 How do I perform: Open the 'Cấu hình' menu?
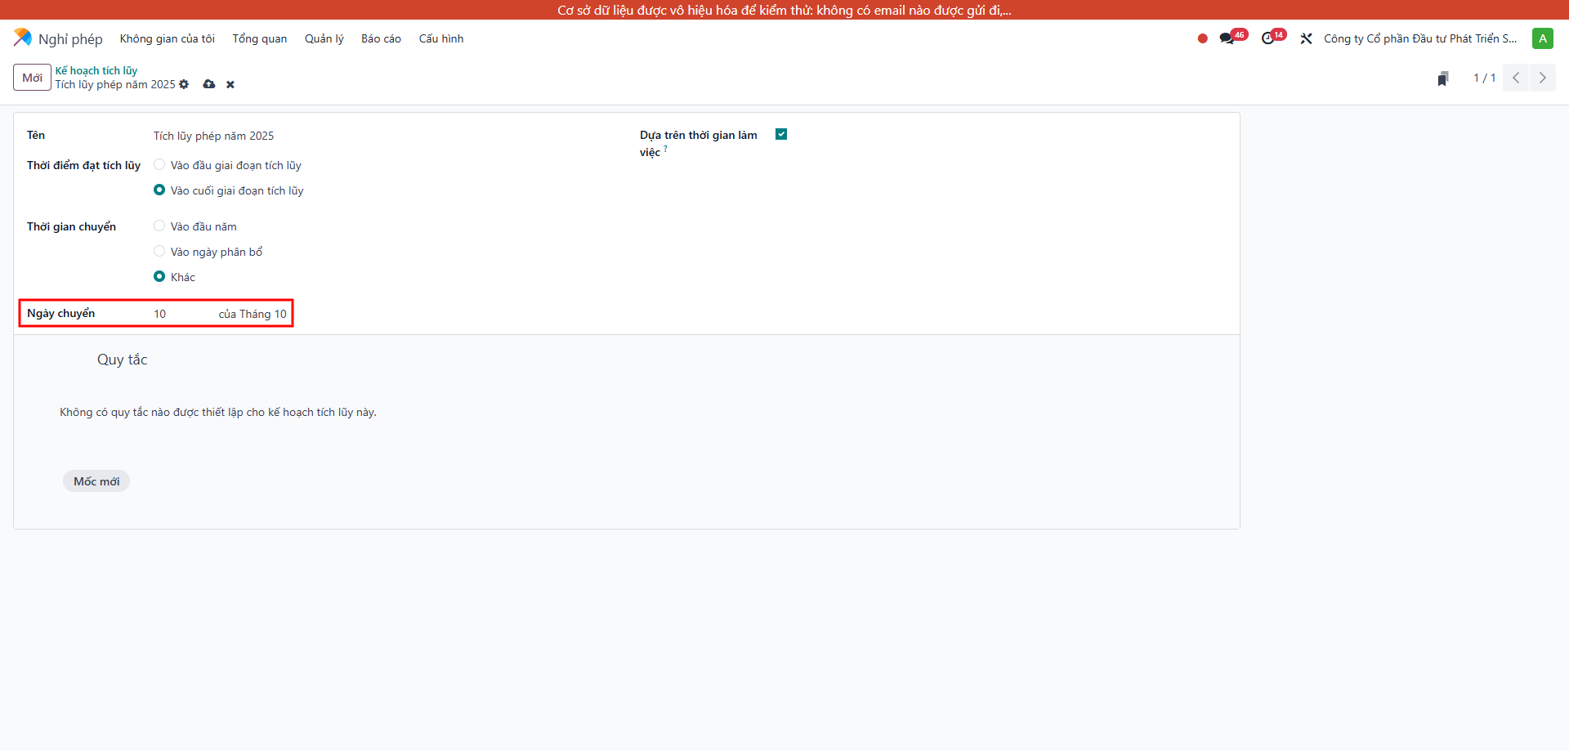(x=441, y=38)
